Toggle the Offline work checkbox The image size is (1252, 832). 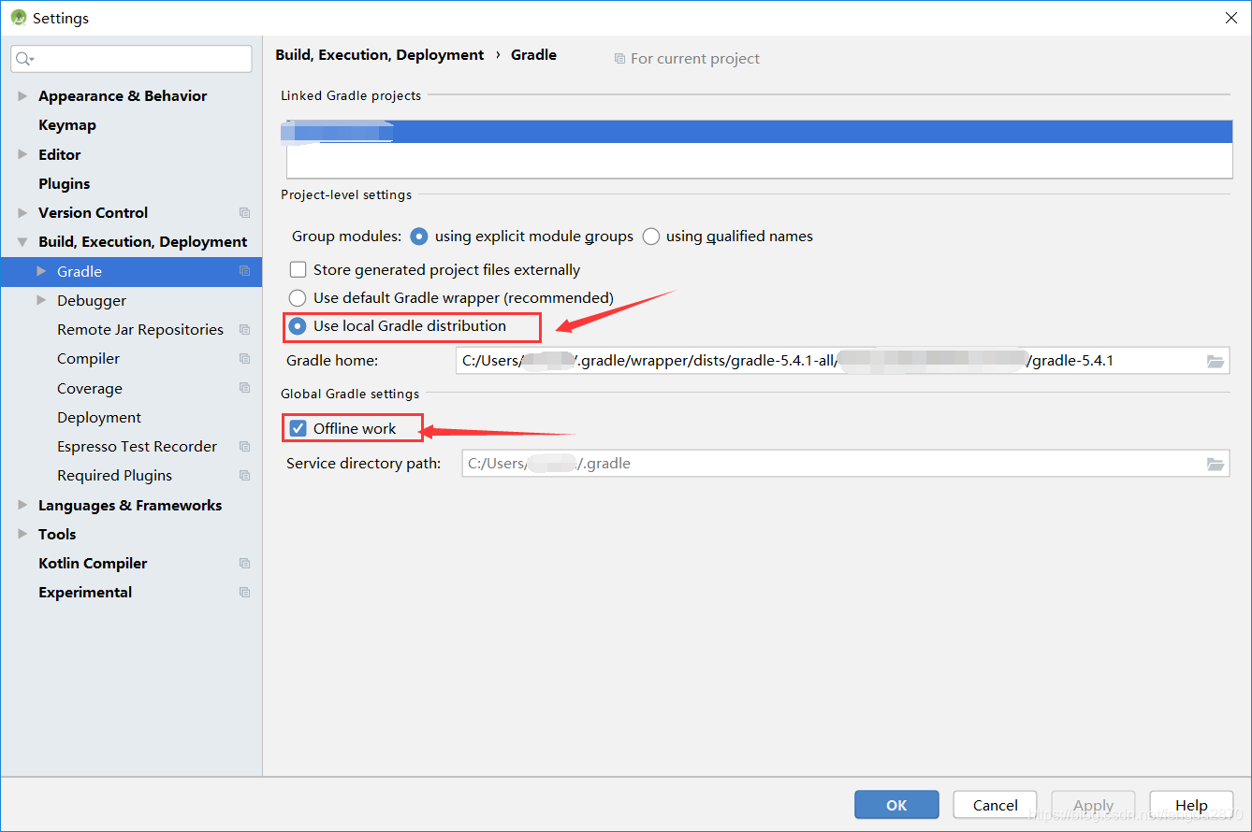click(x=298, y=429)
